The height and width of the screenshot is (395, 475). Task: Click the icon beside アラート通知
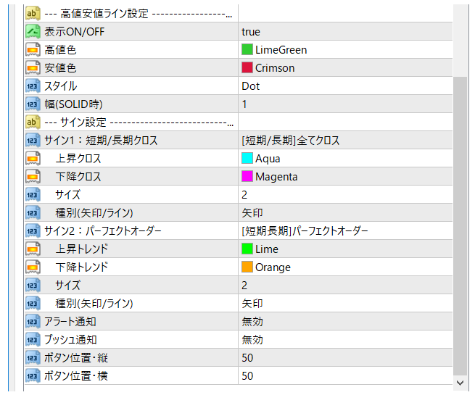33,322
